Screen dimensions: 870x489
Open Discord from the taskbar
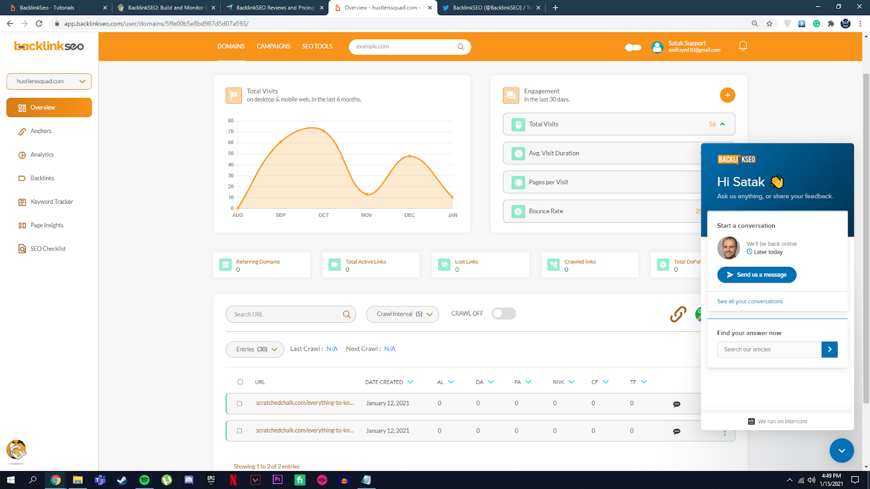189,480
